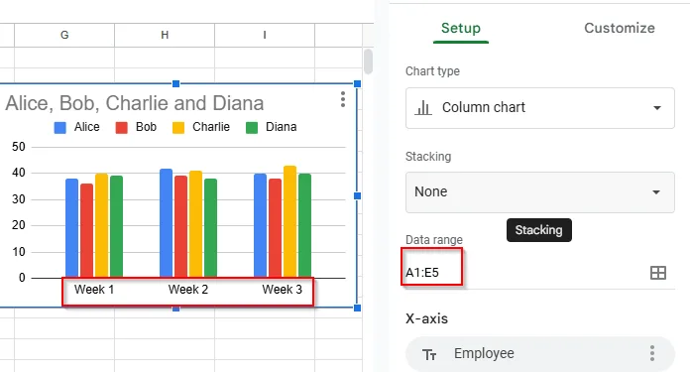
Task: Click the red Bob legend swatch
Action: [x=122, y=128]
